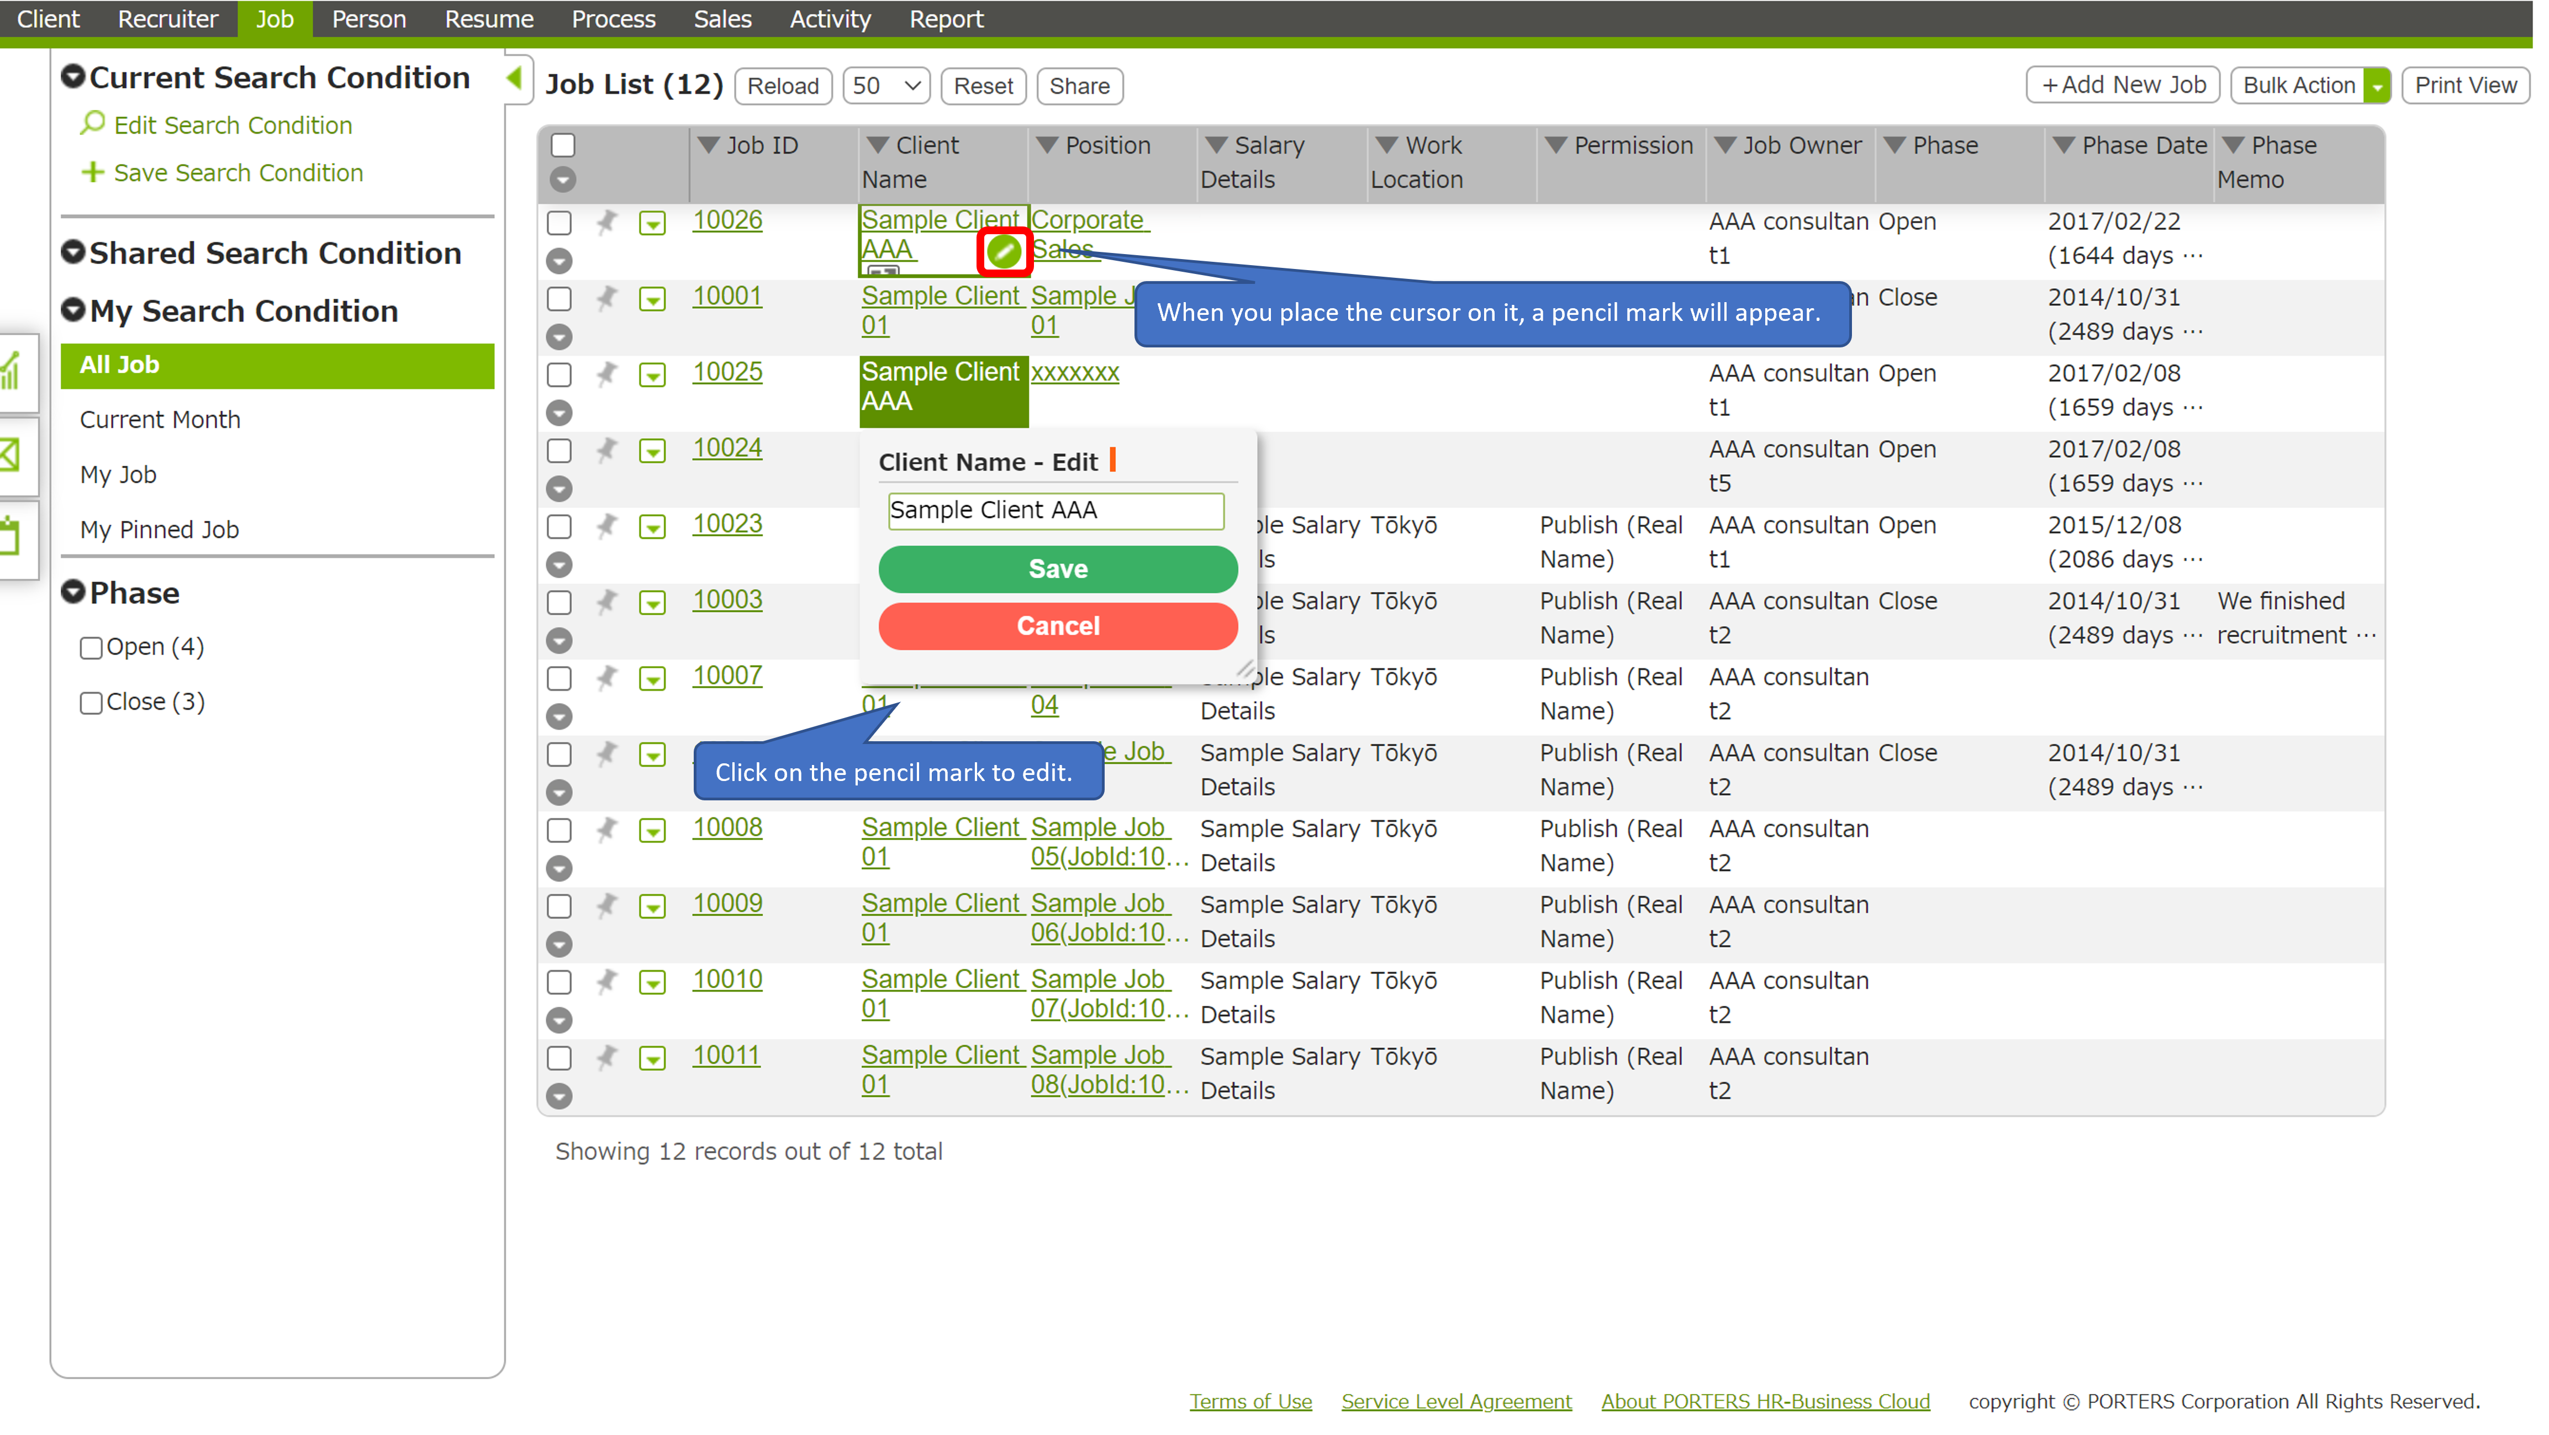Viewport: 2549px width, 1435px height.
Task: Collapse the Current Search Condition section
Action: (x=73, y=76)
